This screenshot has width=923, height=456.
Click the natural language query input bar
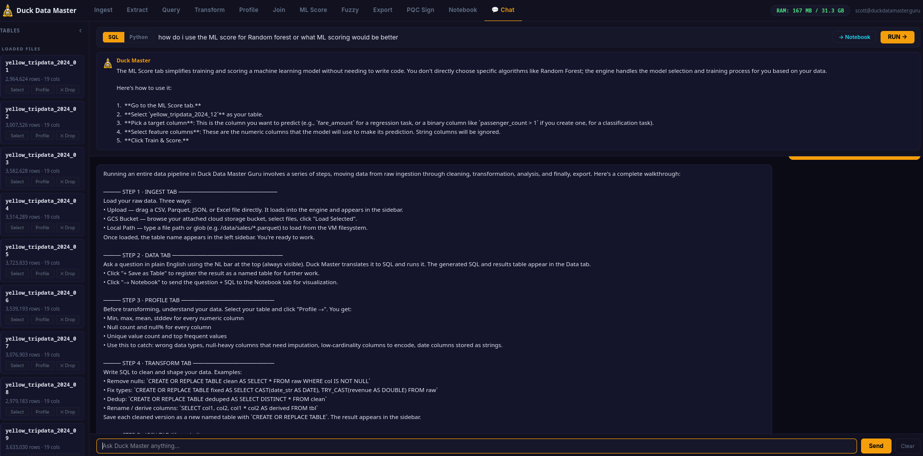pos(492,37)
